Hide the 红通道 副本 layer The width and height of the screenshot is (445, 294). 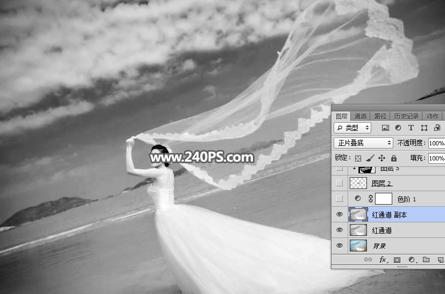point(340,214)
